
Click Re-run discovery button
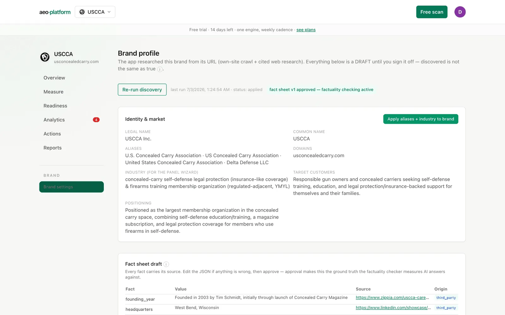[x=142, y=90]
